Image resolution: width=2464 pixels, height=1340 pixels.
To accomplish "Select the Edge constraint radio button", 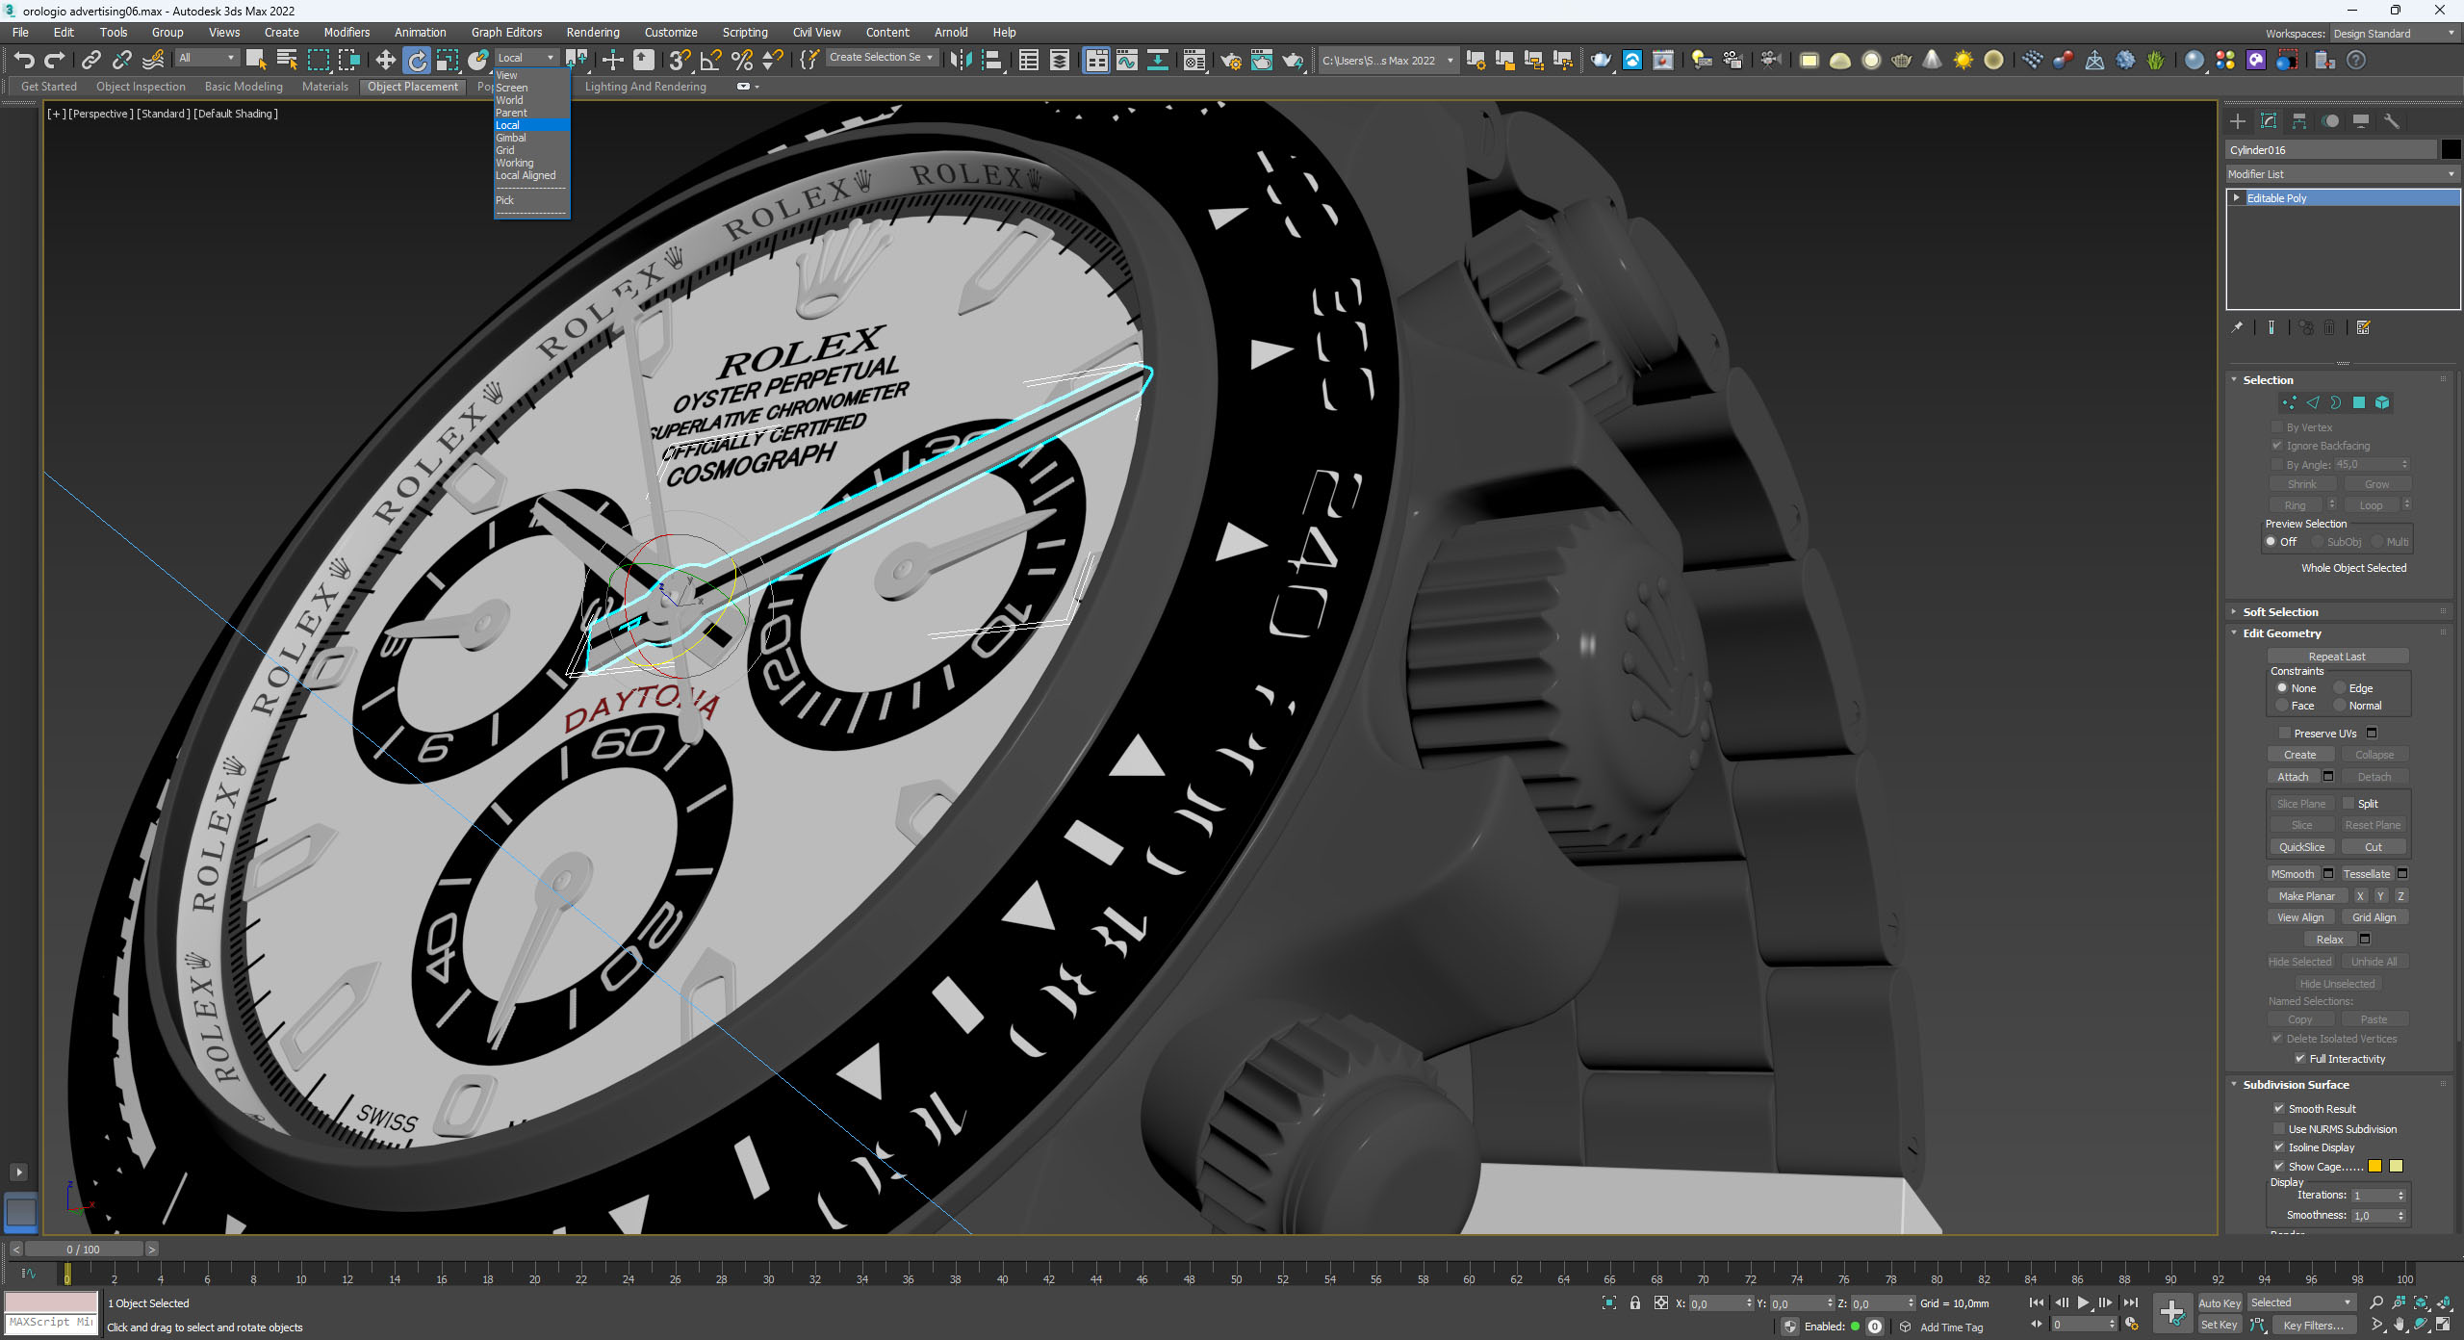I will click(2340, 688).
